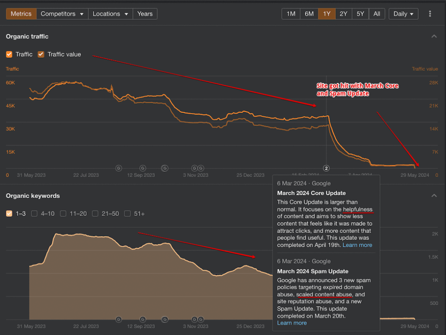Enable the 4–10 positions checkbox
Image resolution: width=446 pixels, height=335 pixels.
pos(34,213)
